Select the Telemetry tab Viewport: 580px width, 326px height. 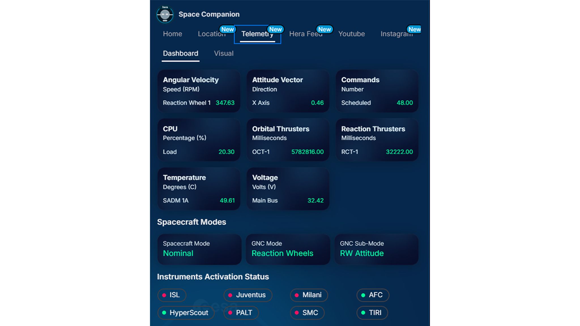point(257,34)
